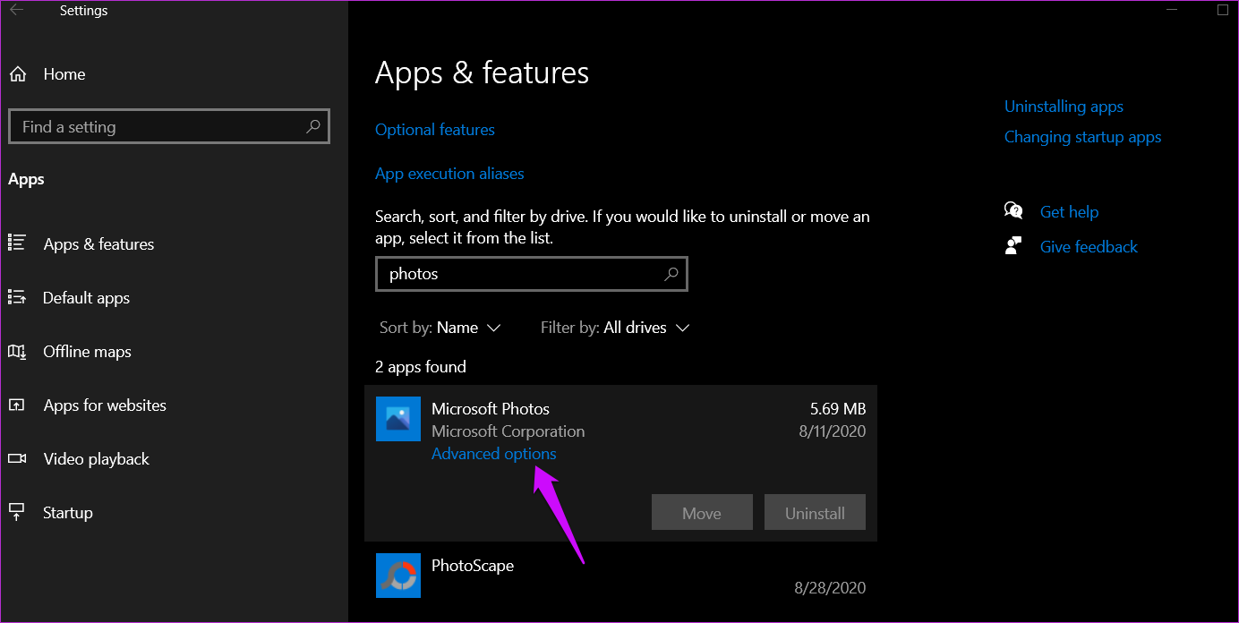This screenshot has width=1239, height=623.
Task: Click the Uninstall button for Microsoft Photos
Action: click(x=815, y=513)
